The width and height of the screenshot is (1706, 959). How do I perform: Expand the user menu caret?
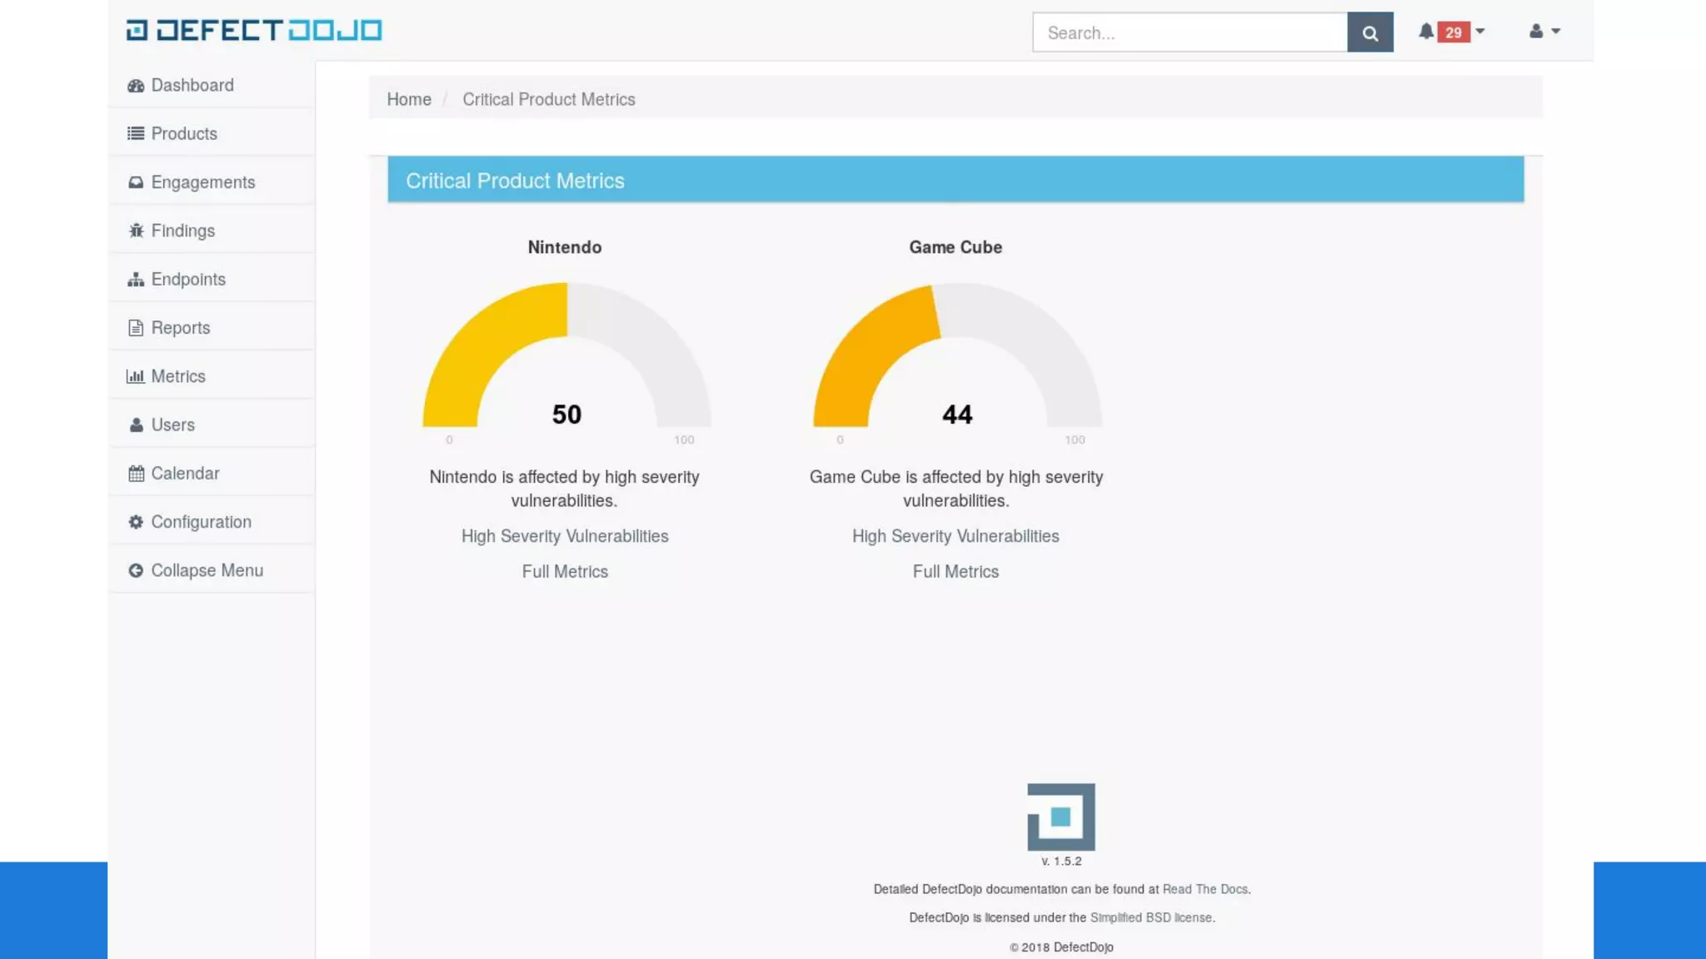click(x=1556, y=32)
